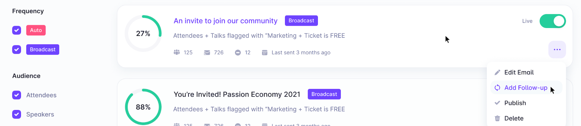Click the Publish checkmark icon
Screen dimensions: 581x126
(497, 103)
